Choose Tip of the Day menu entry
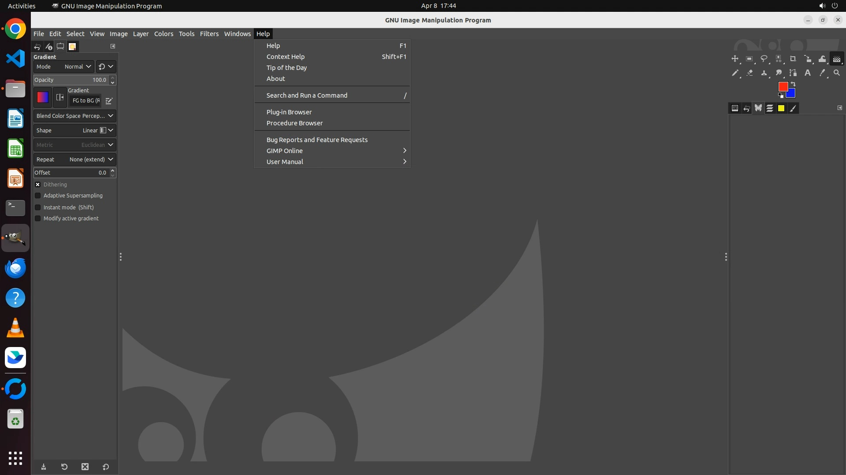Image resolution: width=846 pixels, height=475 pixels. (286, 68)
